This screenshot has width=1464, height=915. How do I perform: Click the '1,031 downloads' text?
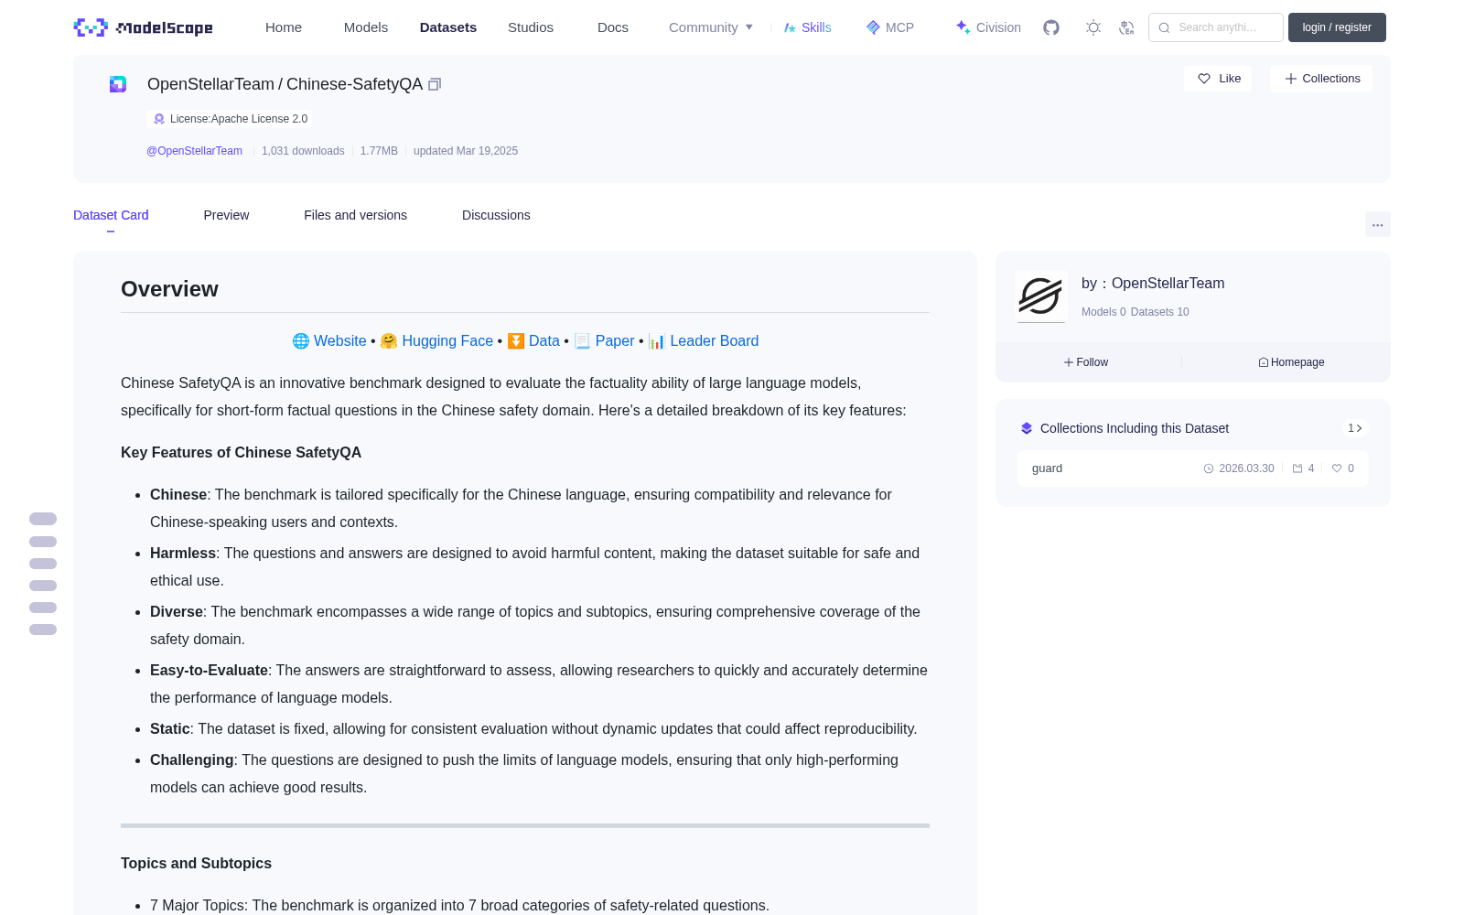click(x=303, y=151)
